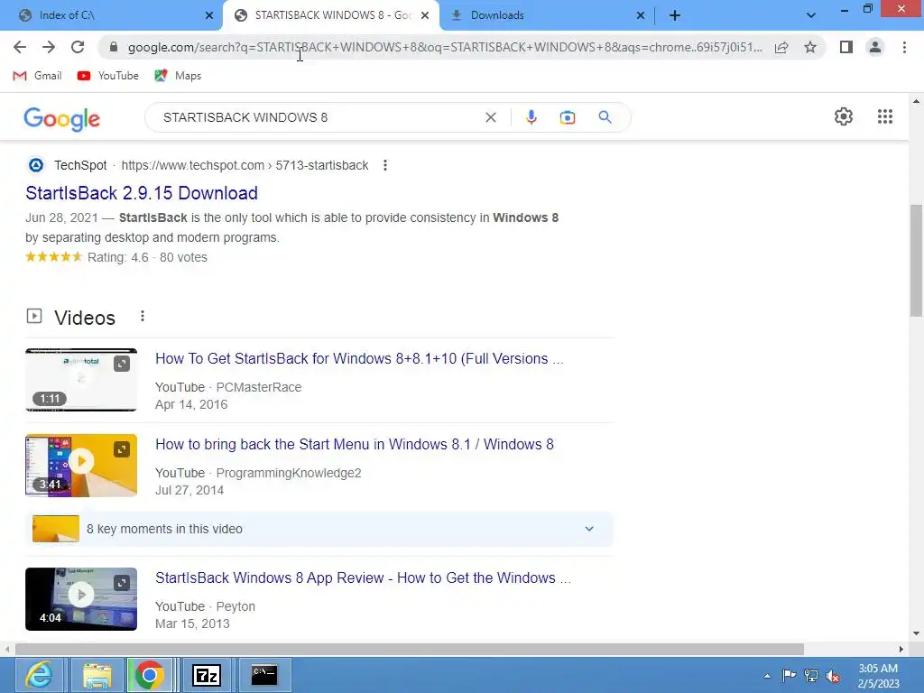This screenshot has width=924, height=693.
Task: Open the Action Center flag icon
Action: (789, 675)
